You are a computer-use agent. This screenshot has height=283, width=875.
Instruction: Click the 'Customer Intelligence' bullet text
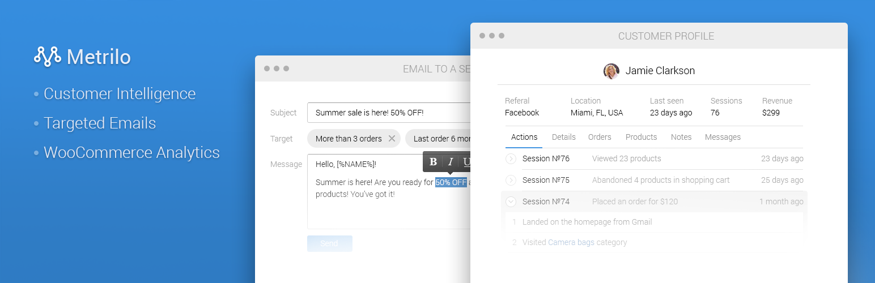pyautogui.click(x=120, y=93)
